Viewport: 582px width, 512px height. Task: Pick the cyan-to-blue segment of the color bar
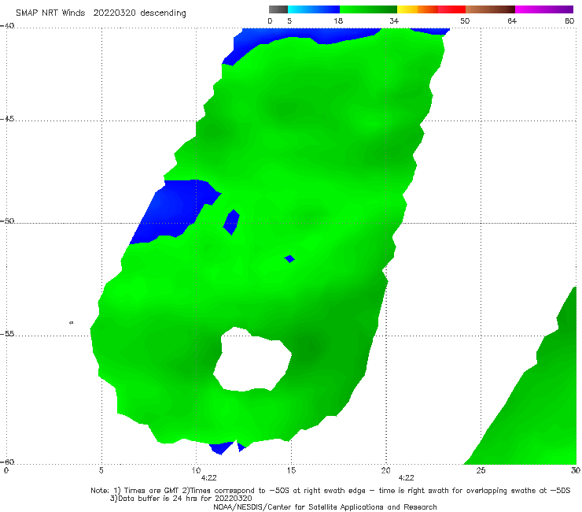(x=314, y=9)
